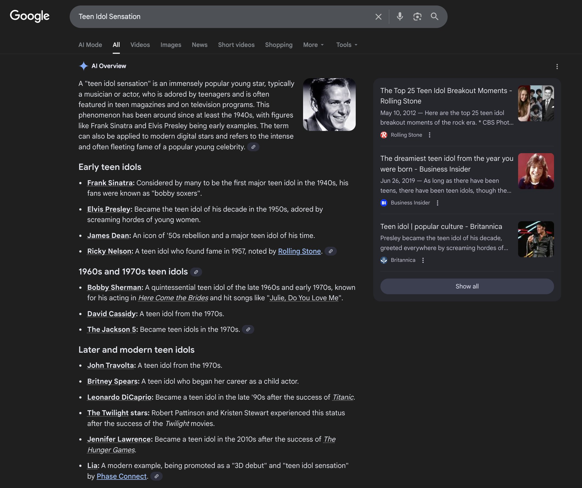Click source link icon after Ricky Nelson entry

pos(330,251)
